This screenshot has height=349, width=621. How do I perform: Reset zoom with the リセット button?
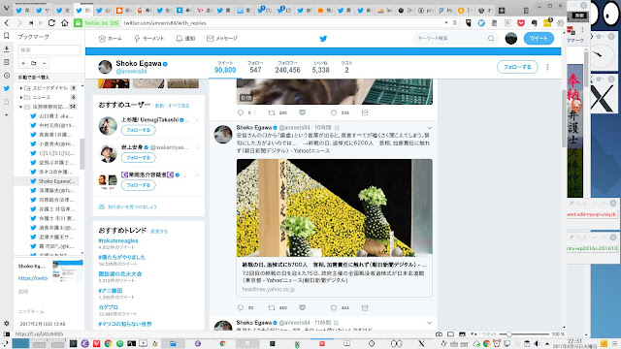488,334
